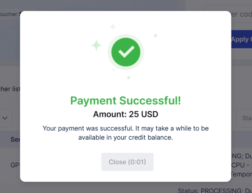Click the sparkle above the checkmark circle
This screenshot has width=252, height=193.
(x=113, y=27)
